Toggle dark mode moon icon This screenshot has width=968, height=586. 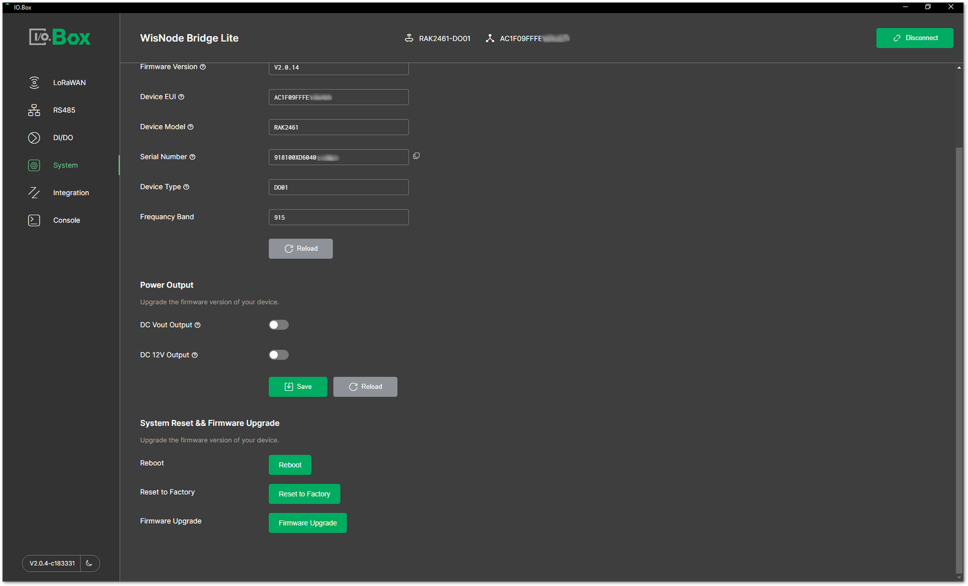[x=90, y=563]
